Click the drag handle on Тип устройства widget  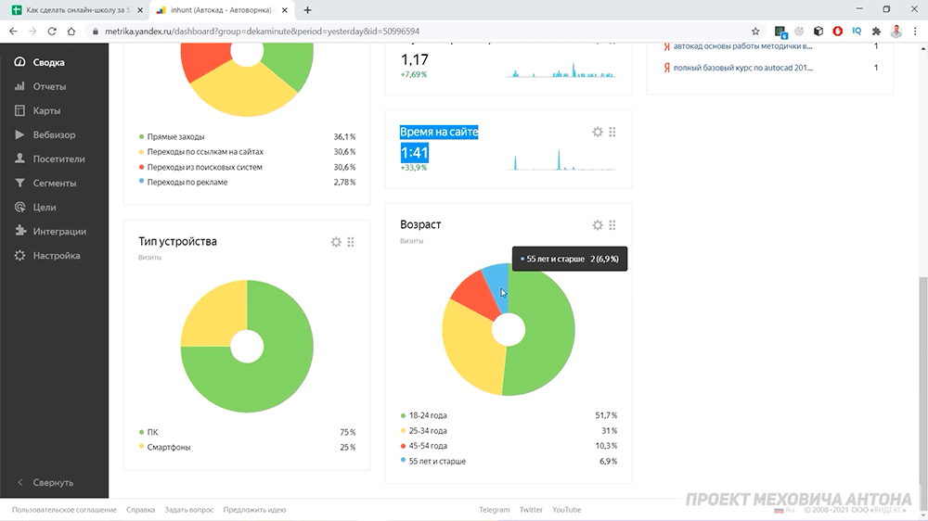coord(351,242)
